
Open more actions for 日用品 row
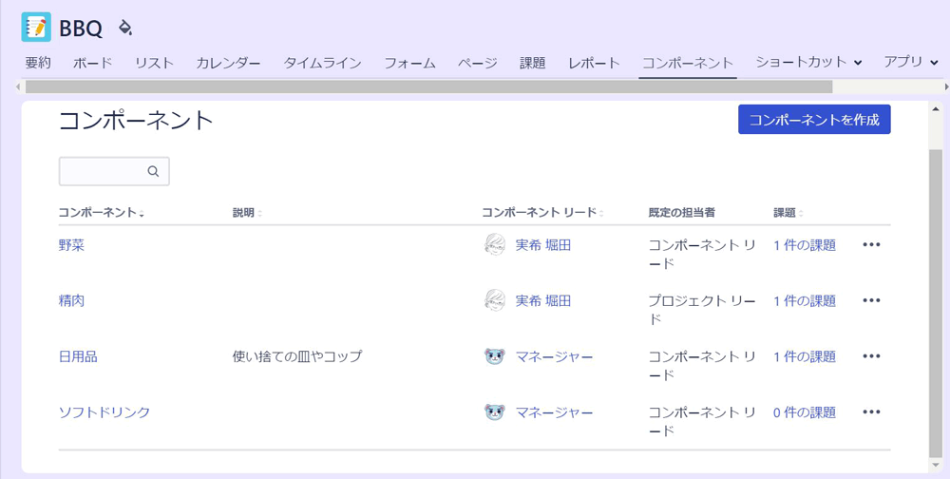pos(871,355)
